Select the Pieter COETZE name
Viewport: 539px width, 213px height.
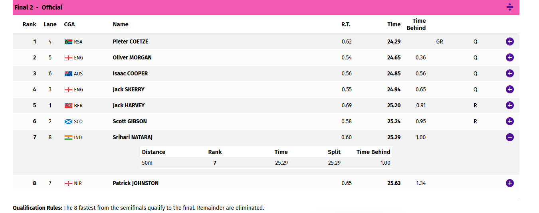(131, 41)
